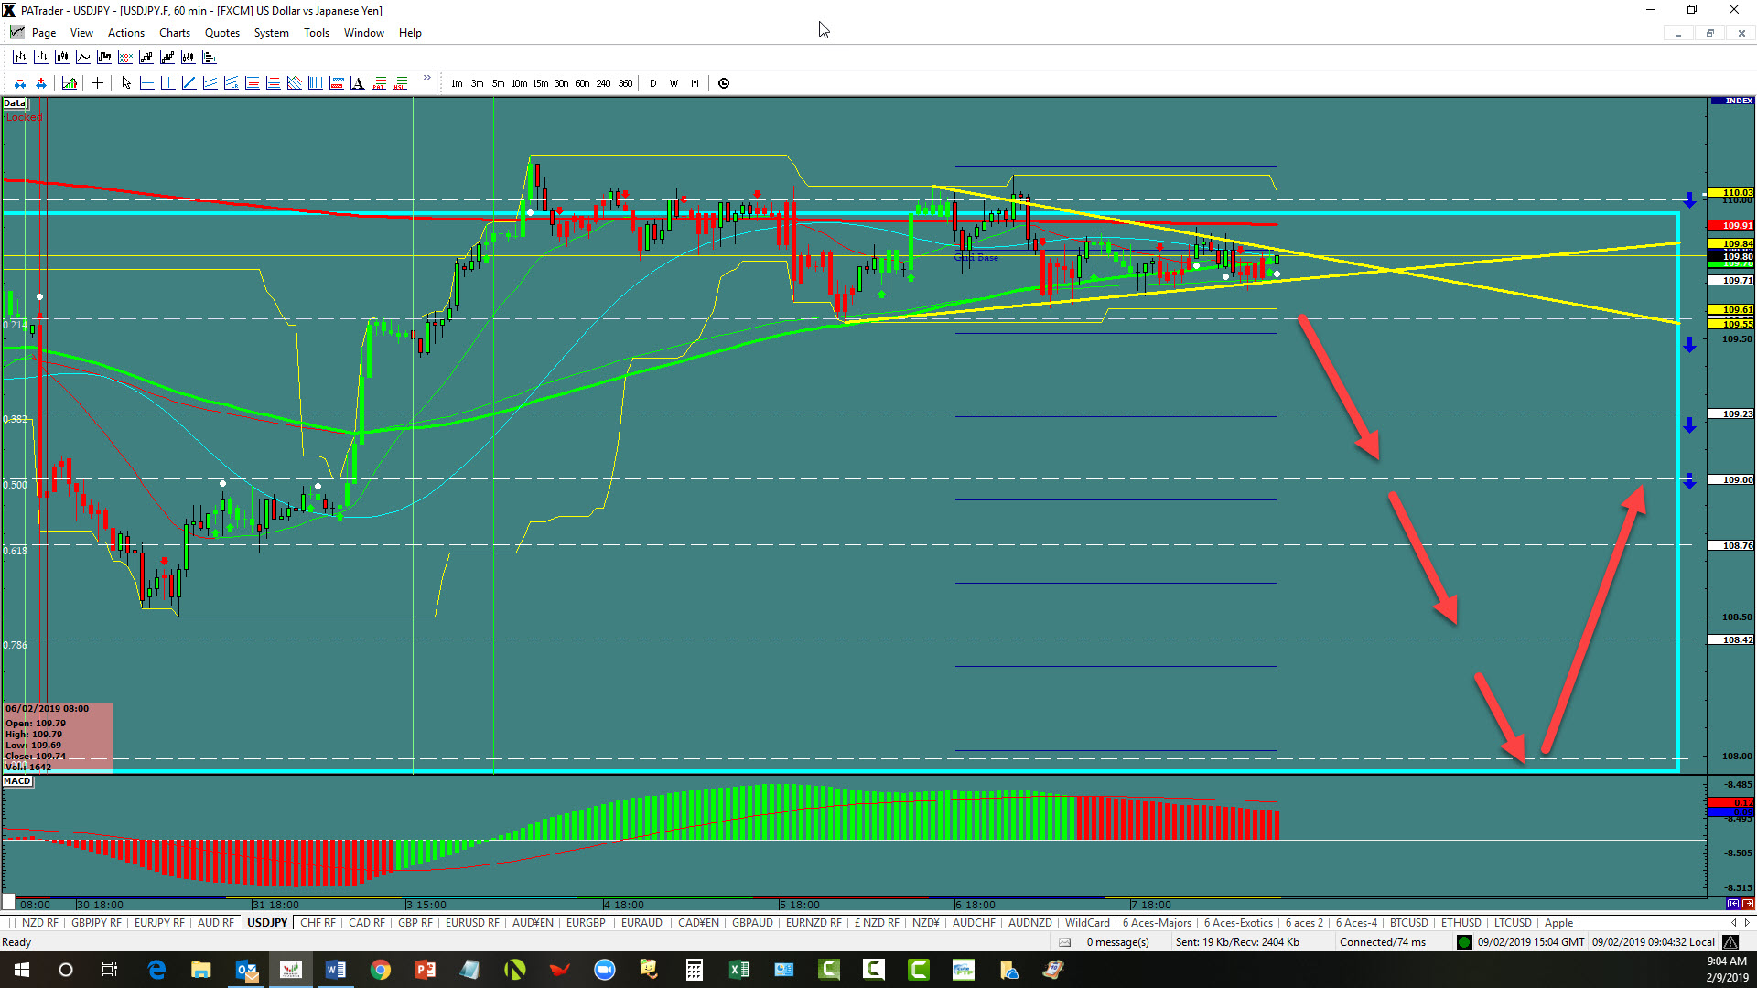Click the 109.91 red price label
This screenshot has width=1757, height=988.
pos(1731,225)
